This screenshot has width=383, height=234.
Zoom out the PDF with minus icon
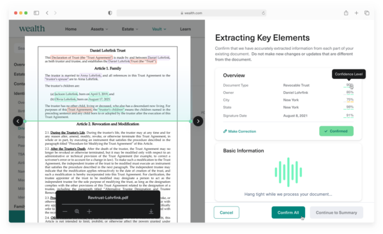(64, 211)
